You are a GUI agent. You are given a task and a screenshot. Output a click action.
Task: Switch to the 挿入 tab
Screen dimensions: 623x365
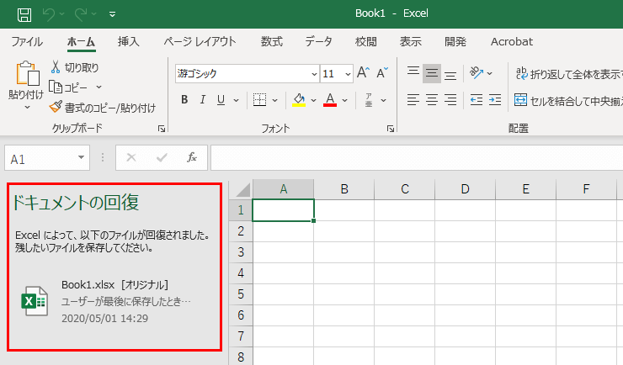pyautogui.click(x=128, y=42)
